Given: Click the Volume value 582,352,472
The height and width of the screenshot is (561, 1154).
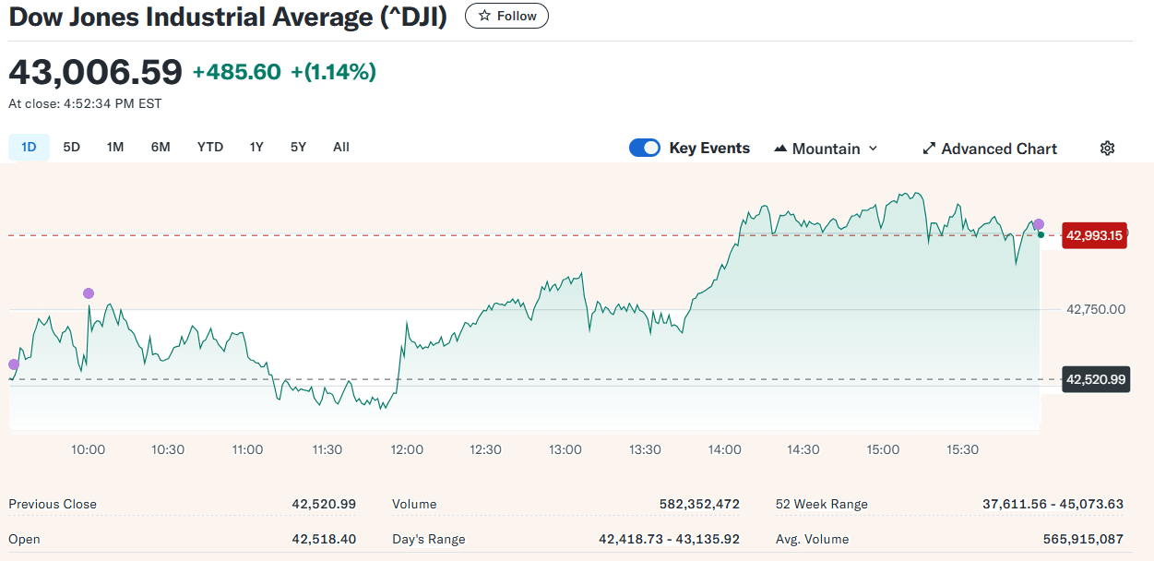Looking at the screenshot, I should click(x=699, y=504).
